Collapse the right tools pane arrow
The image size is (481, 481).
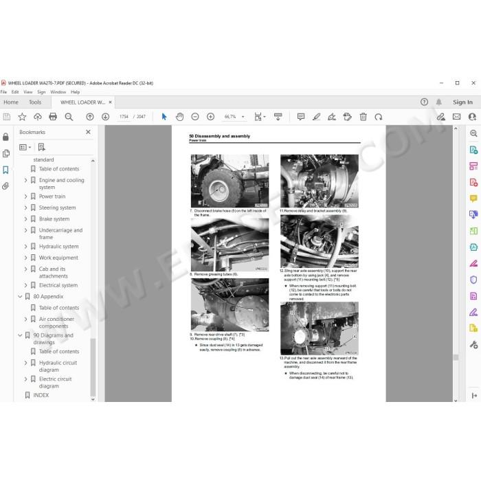474,396
